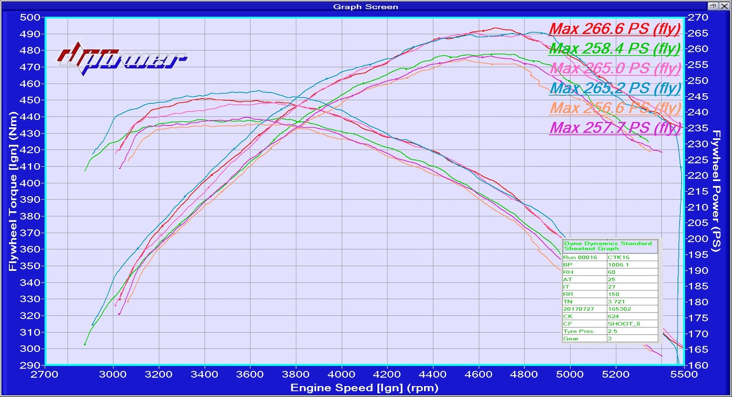Click the Flywheel Power (PS) axis label

click(x=717, y=190)
